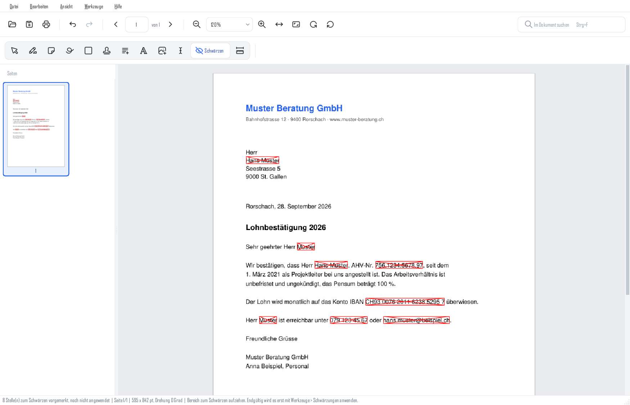This screenshot has width=630, height=405.
Task: Click the redaction mark after 'Sehr geehrter Herr'
Action: 306,247
